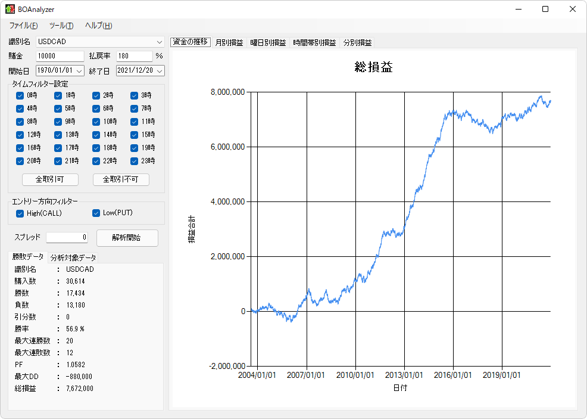Click the スプレッド input field
The image size is (587, 419).
point(67,237)
